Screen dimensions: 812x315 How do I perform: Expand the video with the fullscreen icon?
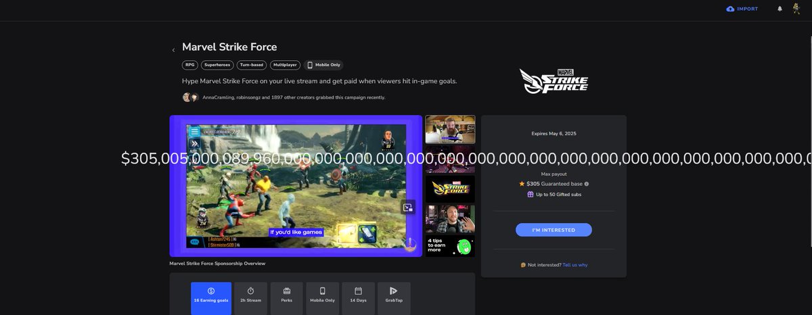point(408,208)
